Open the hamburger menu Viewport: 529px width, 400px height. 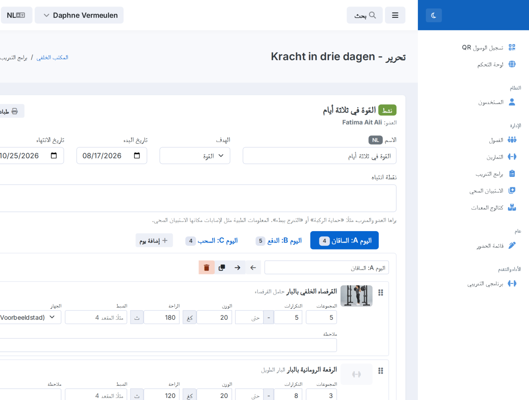coord(395,15)
